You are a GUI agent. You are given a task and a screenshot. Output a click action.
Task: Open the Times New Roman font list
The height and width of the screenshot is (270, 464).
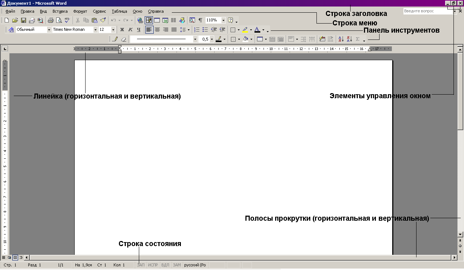point(96,30)
